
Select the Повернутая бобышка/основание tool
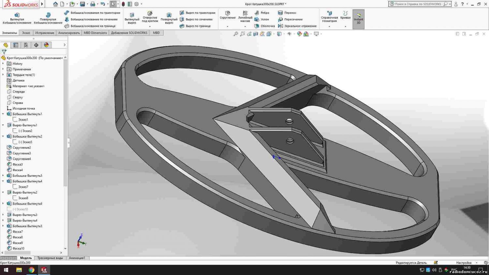(48, 18)
